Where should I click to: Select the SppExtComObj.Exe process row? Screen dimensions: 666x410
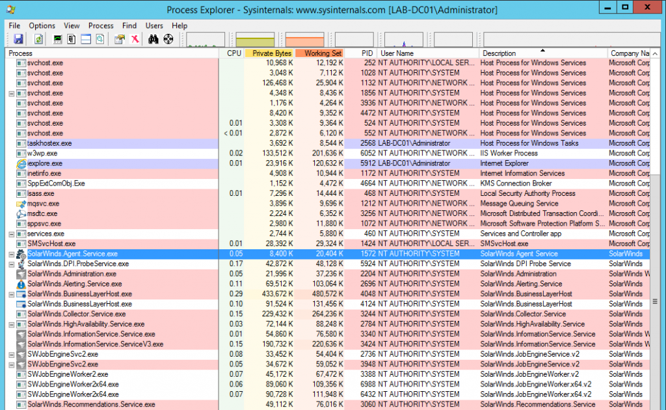point(328,184)
